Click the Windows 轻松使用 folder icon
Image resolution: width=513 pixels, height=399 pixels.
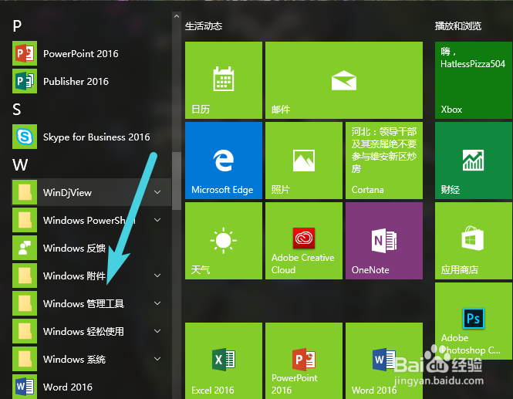click(x=25, y=331)
